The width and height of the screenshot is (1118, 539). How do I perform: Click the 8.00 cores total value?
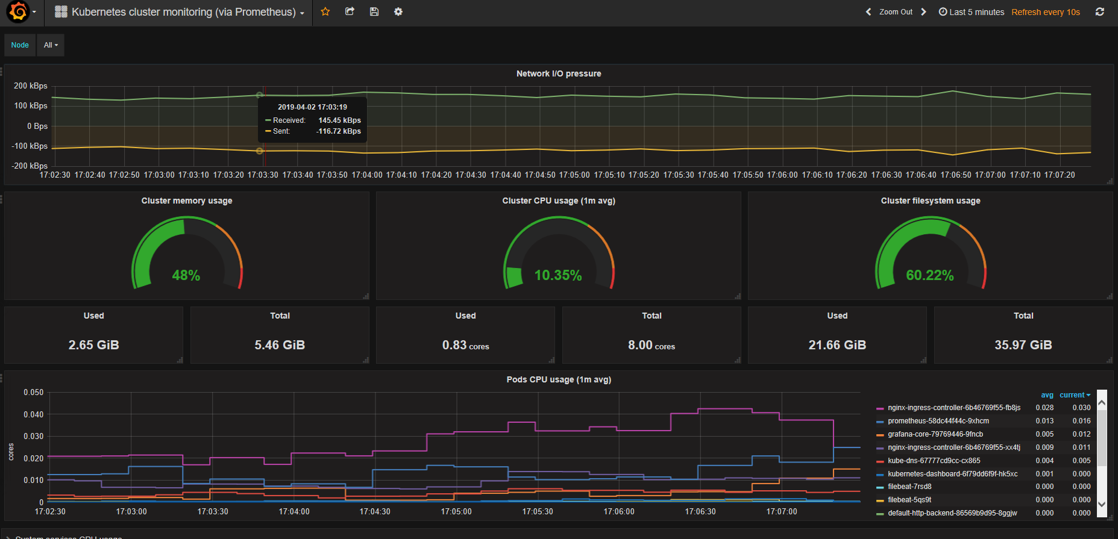coord(652,345)
